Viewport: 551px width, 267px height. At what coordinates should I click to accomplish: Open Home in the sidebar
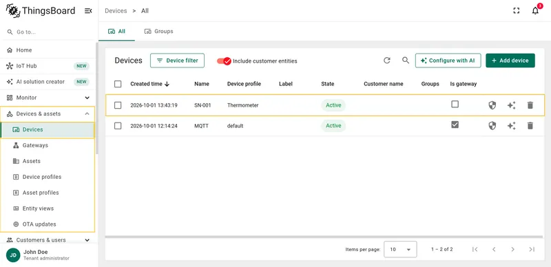point(48,50)
